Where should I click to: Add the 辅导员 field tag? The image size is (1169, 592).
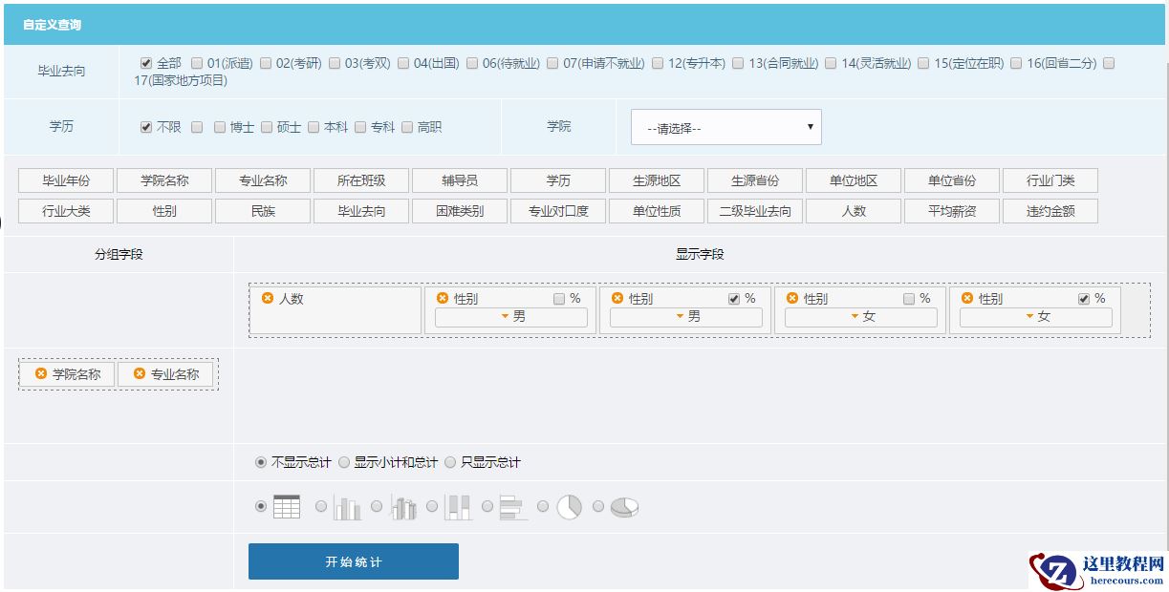pyautogui.click(x=460, y=180)
